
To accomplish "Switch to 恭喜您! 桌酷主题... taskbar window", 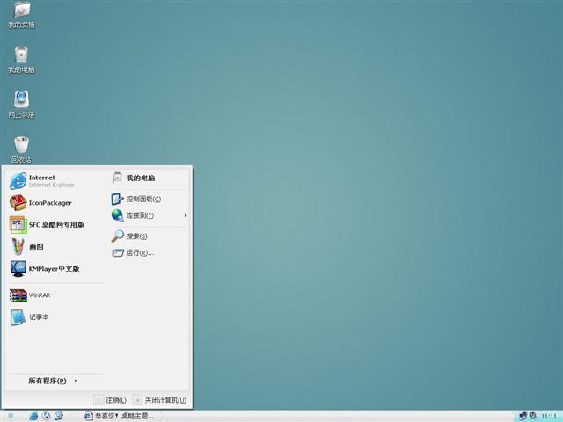I will click(120, 416).
